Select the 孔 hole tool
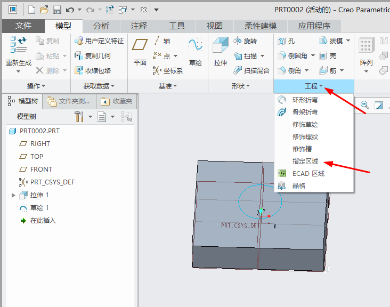 286,41
